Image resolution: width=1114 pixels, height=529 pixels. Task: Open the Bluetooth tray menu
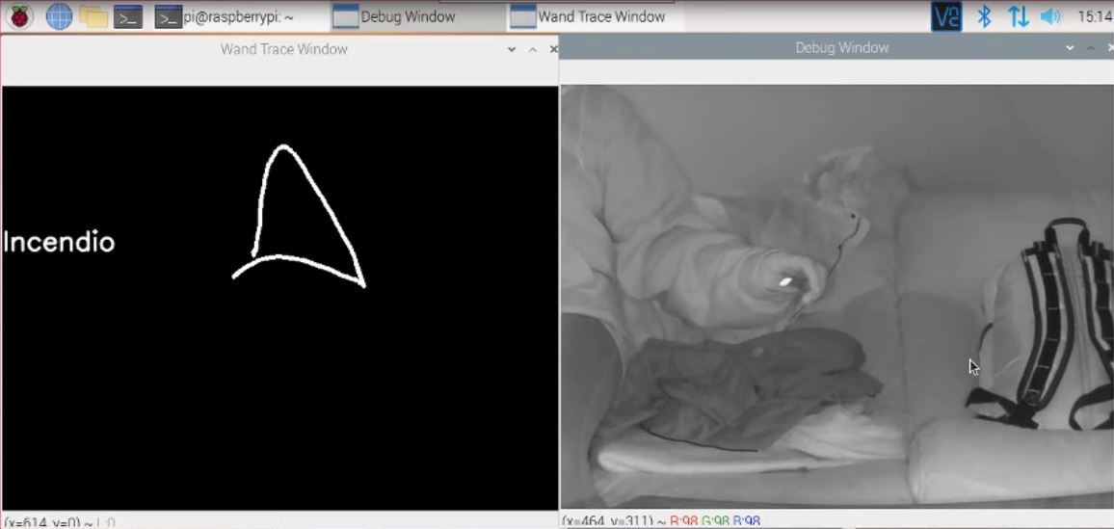tap(984, 17)
